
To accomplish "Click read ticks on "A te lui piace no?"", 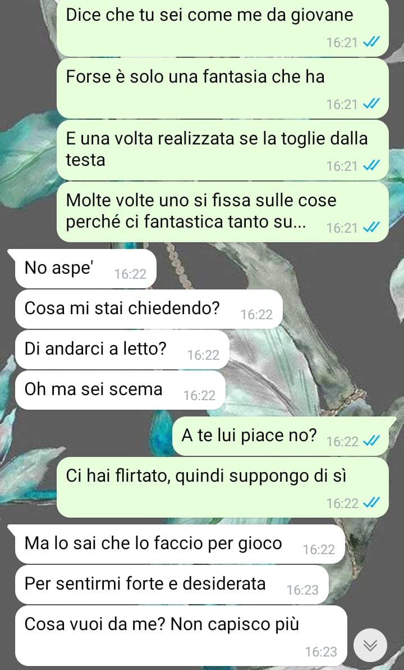I will [x=371, y=441].
